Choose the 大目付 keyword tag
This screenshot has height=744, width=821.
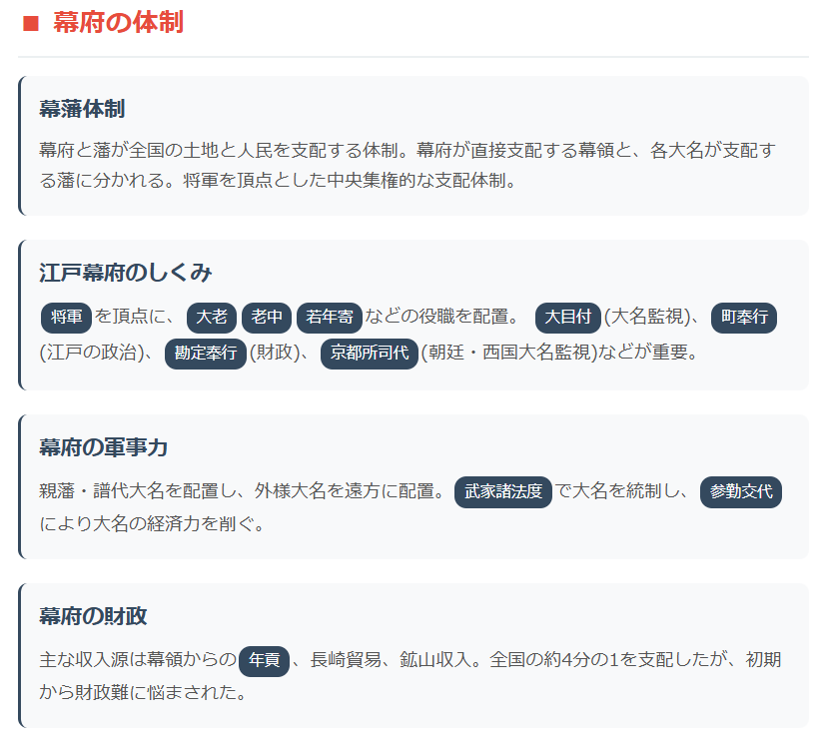567,318
